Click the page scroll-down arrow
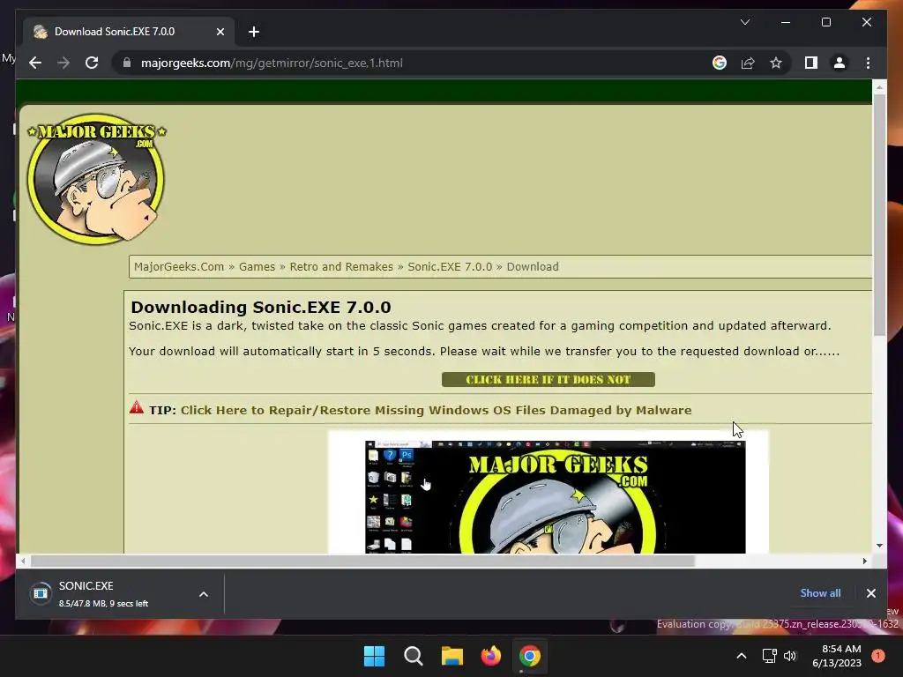This screenshot has height=677, width=903. pyautogui.click(x=879, y=545)
